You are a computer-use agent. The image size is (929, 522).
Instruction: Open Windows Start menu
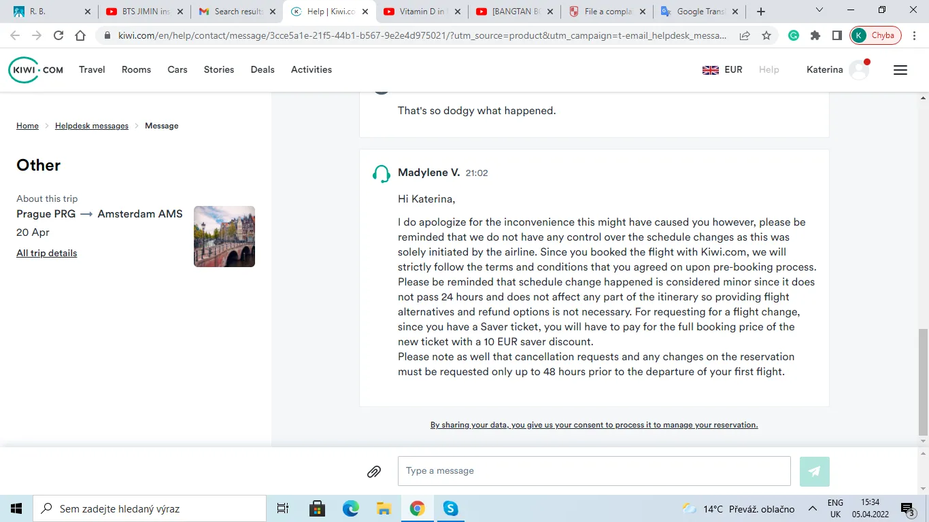(16, 508)
